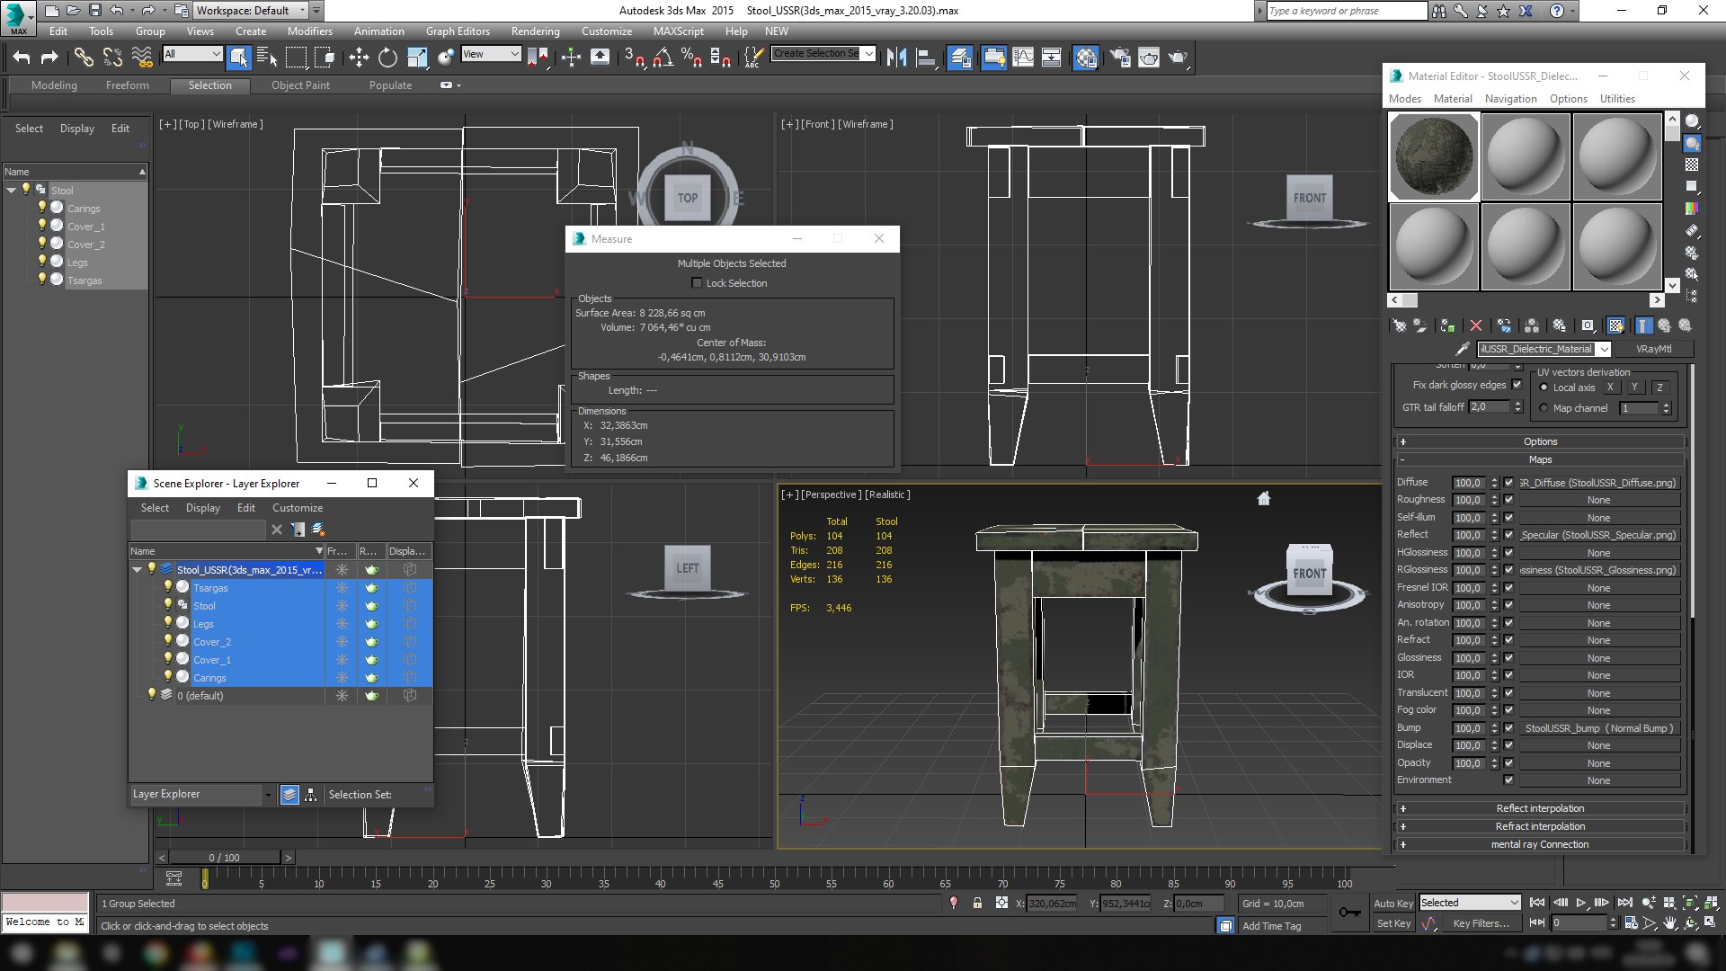Open the Rendering menu
The height and width of the screenshot is (971, 1726).
535,31
